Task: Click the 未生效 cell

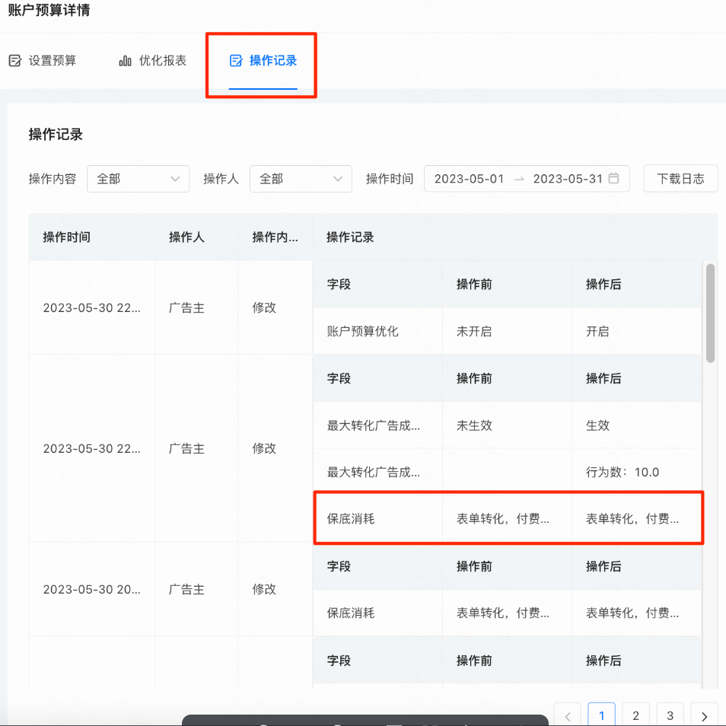Action: [507, 425]
